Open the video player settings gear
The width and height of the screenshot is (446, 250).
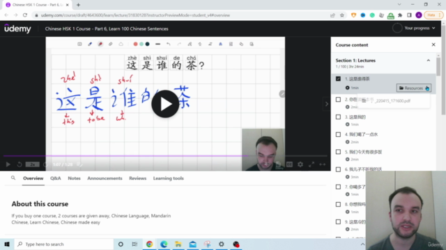(x=300, y=165)
